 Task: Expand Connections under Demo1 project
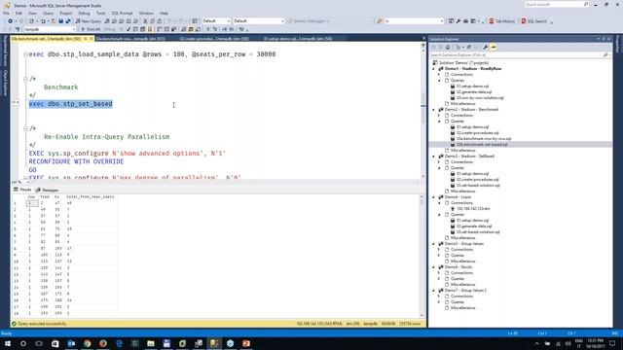pyautogui.click(x=439, y=75)
